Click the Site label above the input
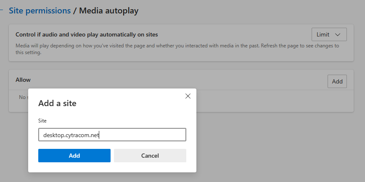The height and width of the screenshot is (182, 365). coord(42,121)
